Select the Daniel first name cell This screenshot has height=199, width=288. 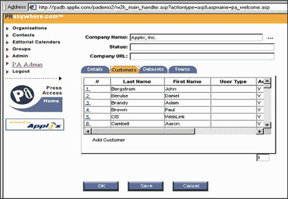pyautogui.click(x=187, y=96)
